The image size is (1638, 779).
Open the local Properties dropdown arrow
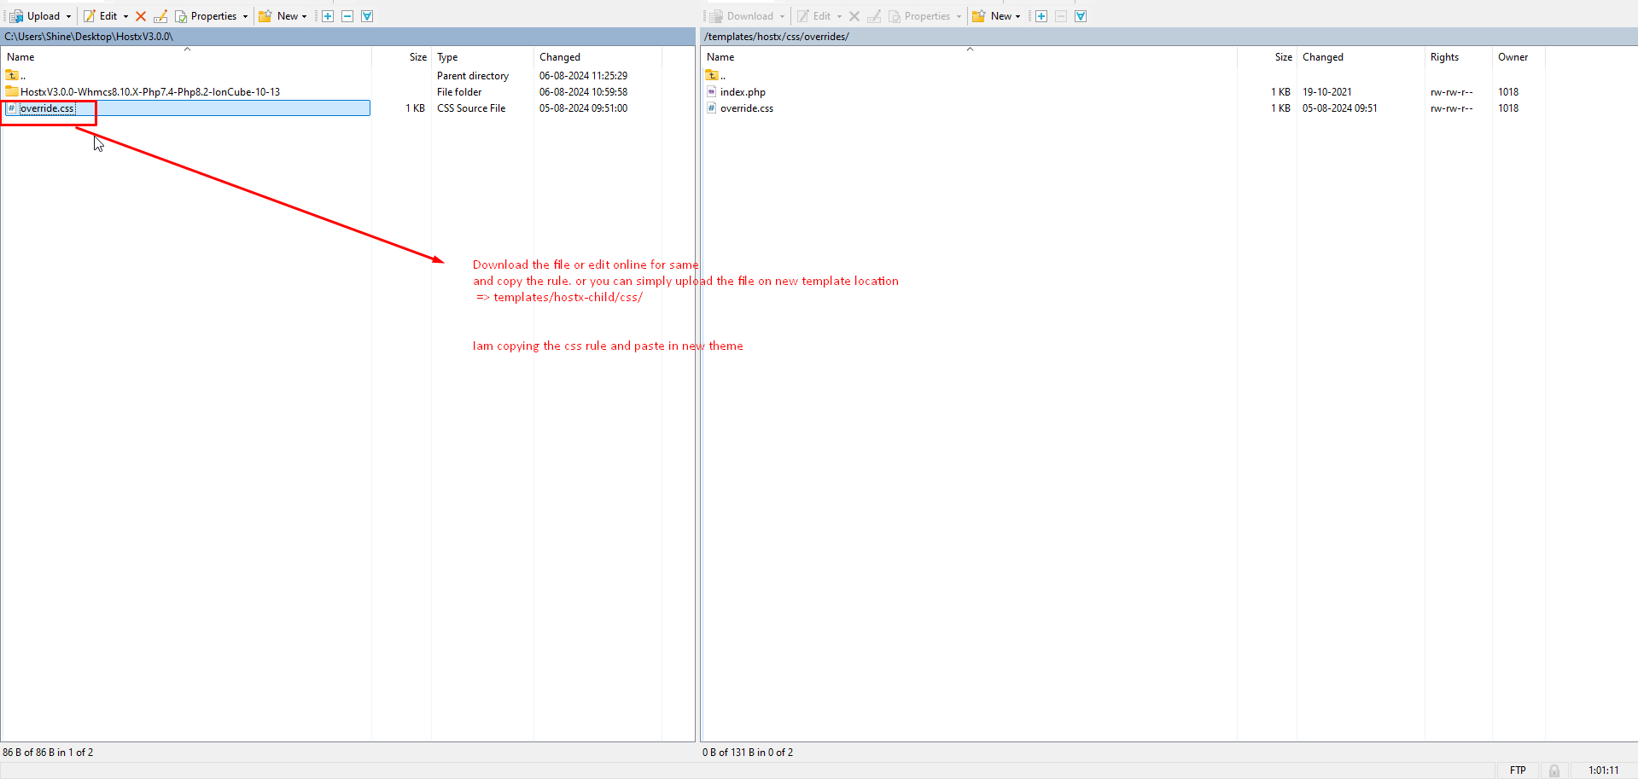coord(245,16)
